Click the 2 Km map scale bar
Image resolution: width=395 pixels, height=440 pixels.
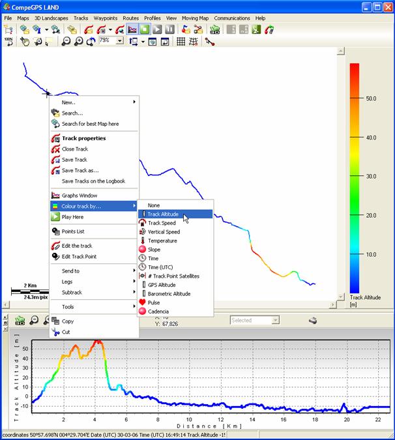(30, 291)
